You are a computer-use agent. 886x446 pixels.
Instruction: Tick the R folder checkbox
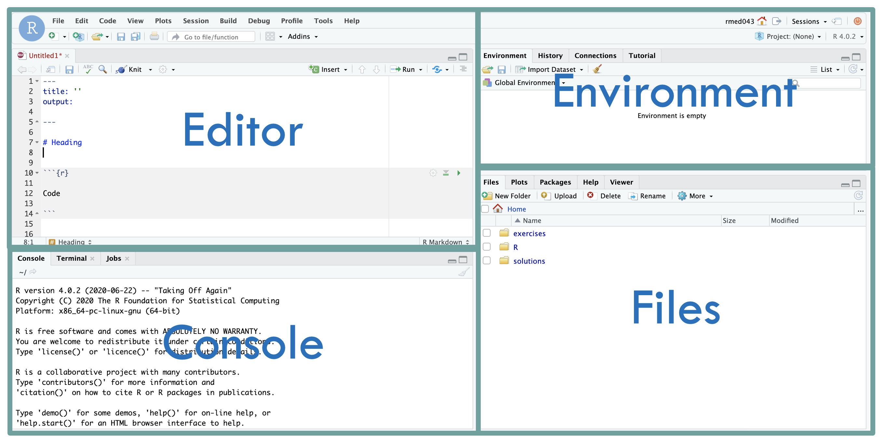pyautogui.click(x=487, y=247)
